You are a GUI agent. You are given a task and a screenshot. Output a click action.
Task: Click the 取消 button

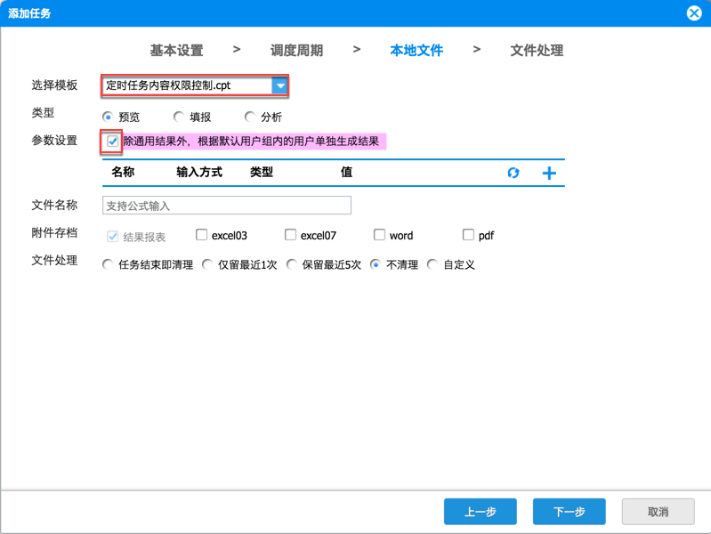(658, 512)
